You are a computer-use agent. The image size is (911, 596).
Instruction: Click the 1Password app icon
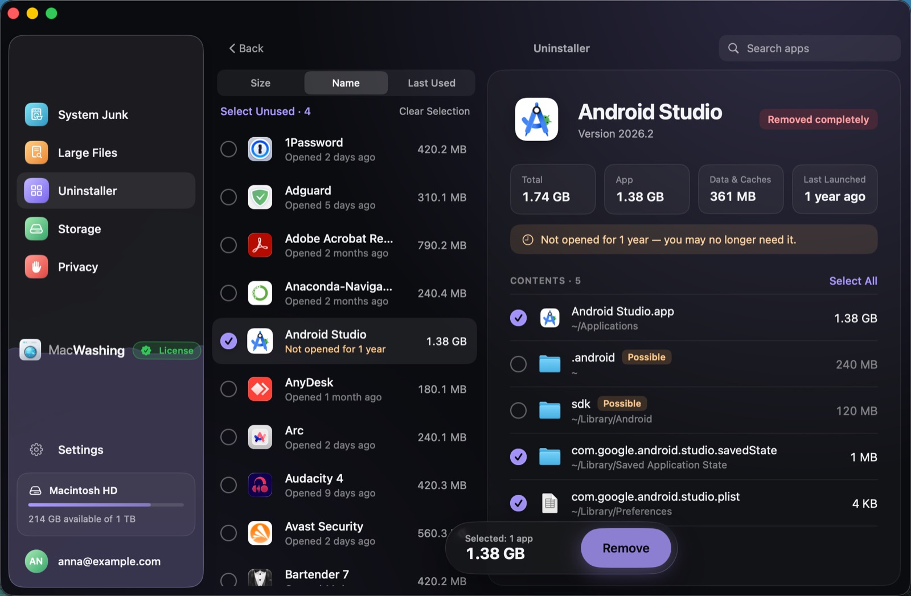[x=260, y=149]
